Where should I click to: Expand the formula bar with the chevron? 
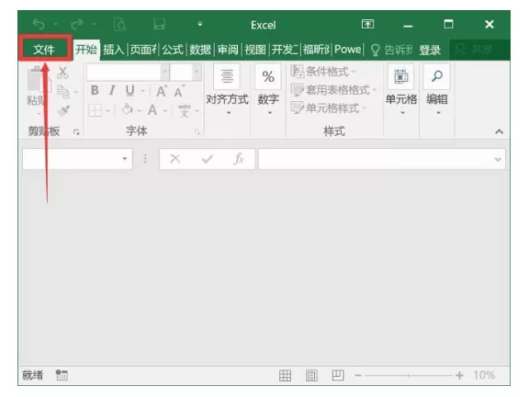pyautogui.click(x=498, y=159)
